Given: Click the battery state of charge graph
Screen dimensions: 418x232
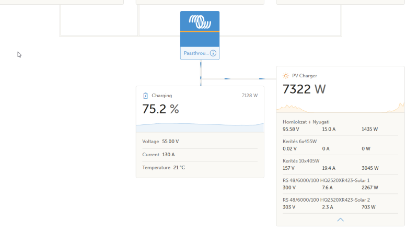Looking at the screenshot, I should click(x=200, y=127).
